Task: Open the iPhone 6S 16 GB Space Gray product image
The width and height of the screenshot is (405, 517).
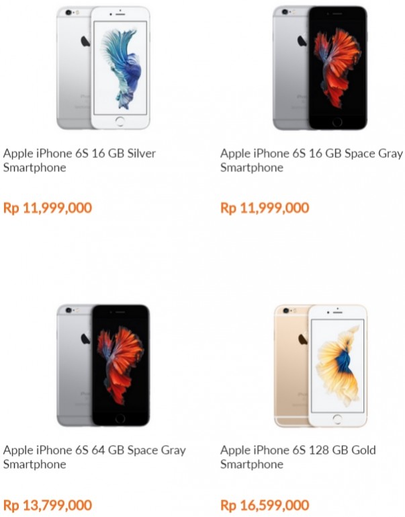Action: coord(320,68)
